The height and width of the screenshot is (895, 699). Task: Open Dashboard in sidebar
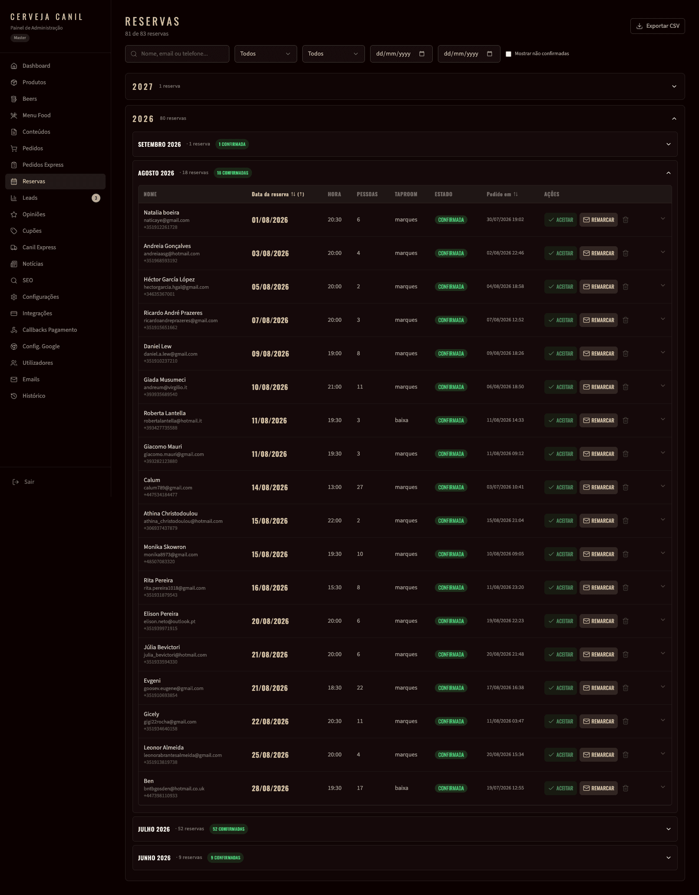(x=55, y=66)
